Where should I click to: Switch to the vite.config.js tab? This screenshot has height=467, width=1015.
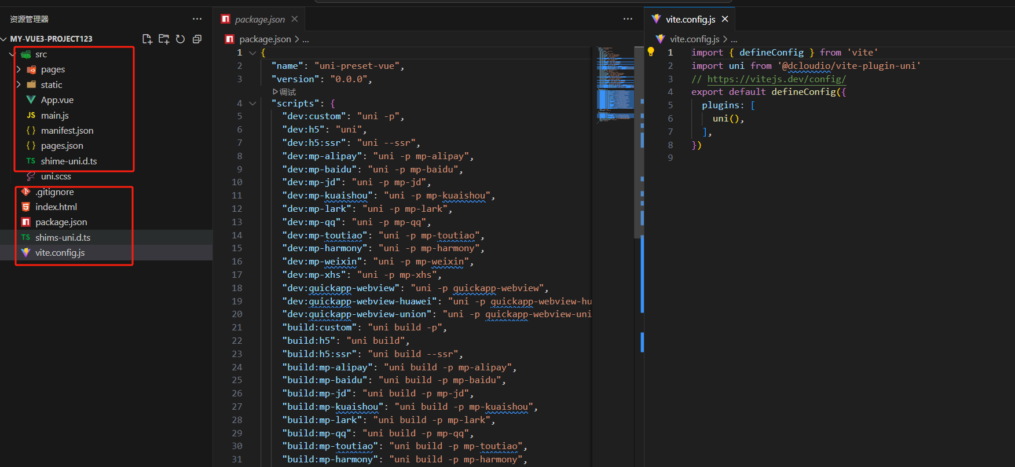click(x=690, y=19)
